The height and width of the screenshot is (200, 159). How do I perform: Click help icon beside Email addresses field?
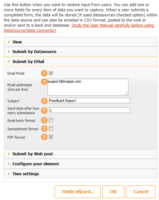[x=44, y=82]
